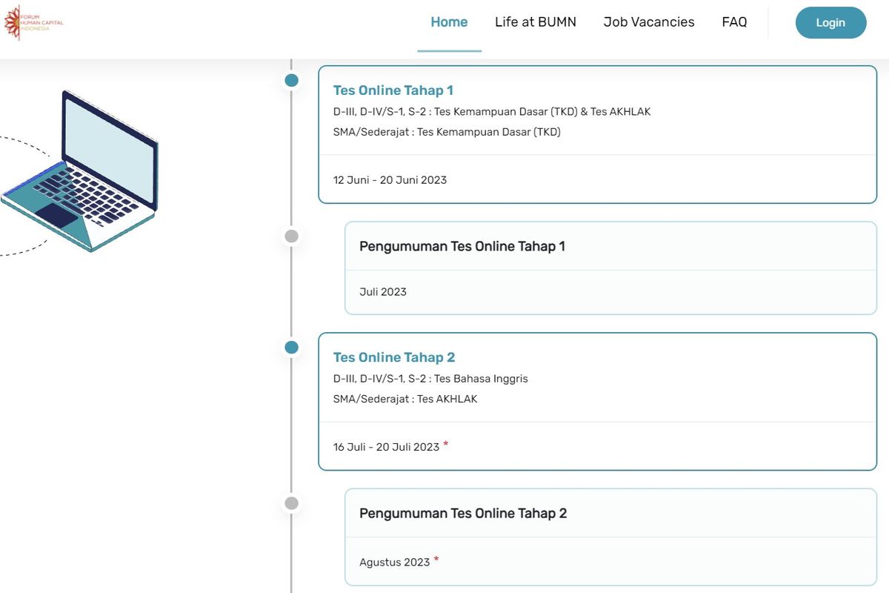Select the timeline dot for Tes Online Tahap 1

tap(292, 80)
